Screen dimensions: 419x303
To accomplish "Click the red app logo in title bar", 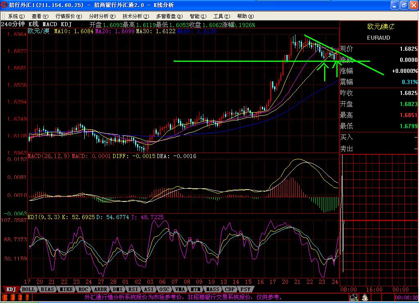I will [4, 5].
